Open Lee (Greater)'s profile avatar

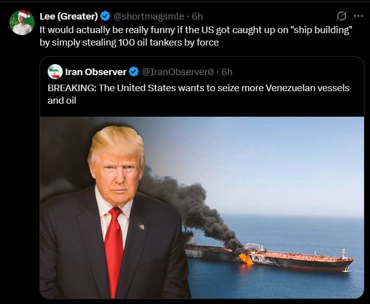tap(22, 23)
